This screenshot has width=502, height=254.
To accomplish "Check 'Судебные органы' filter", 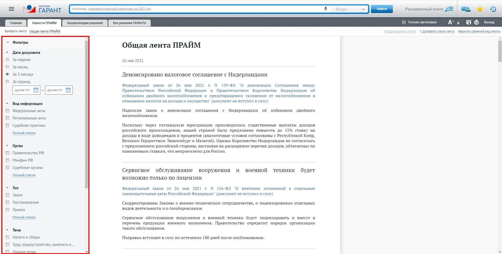I will coord(7,167).
